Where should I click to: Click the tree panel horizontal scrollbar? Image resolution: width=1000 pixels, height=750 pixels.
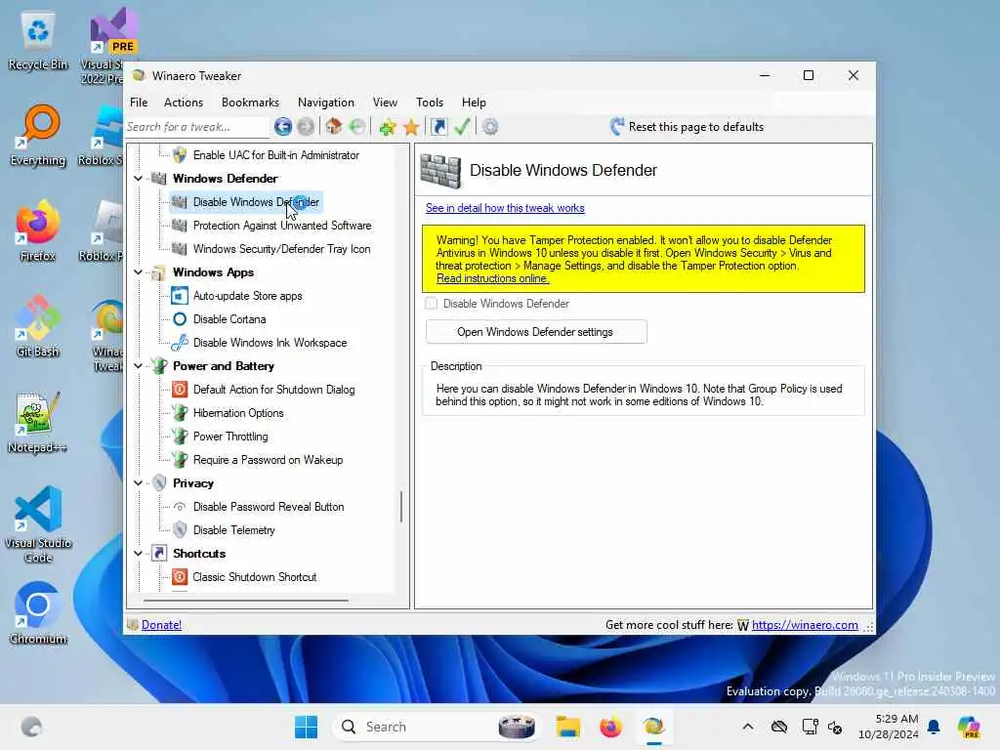246,601
